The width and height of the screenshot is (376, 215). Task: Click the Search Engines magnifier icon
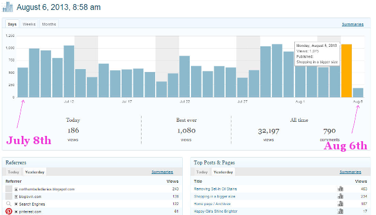tap(9, 204)
